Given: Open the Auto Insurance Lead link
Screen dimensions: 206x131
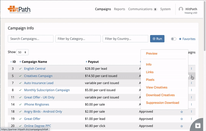Looking at the screenshot, I should [x=38, y=83].
